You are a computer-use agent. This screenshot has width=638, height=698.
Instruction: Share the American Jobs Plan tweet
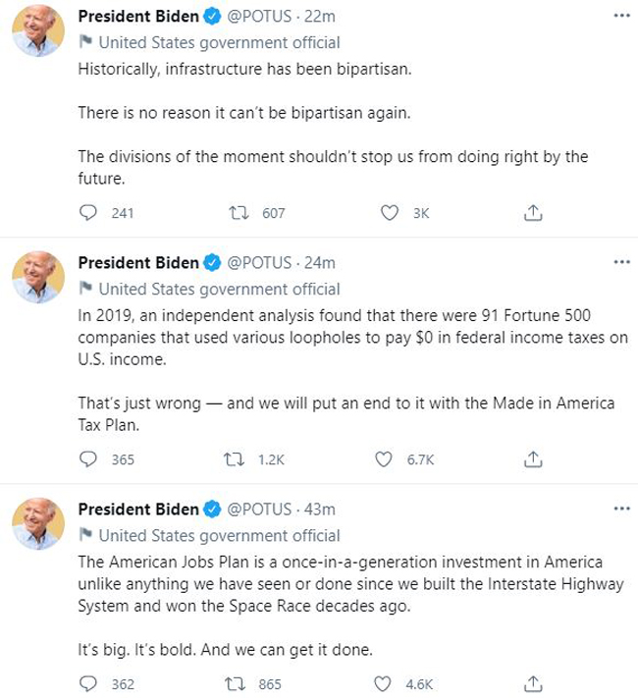[x=533, y=683]
